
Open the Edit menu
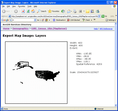tap(8, 6)
